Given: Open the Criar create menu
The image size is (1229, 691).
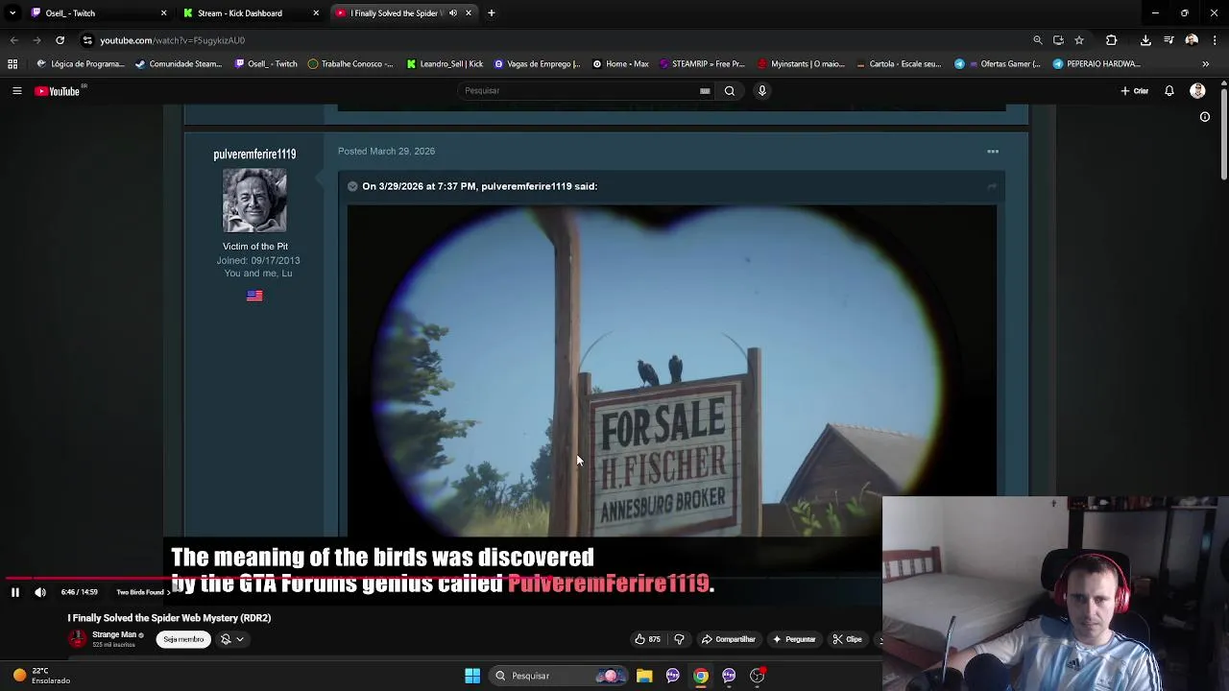Looking at the screenshot, I should (x=1134, y=91).
